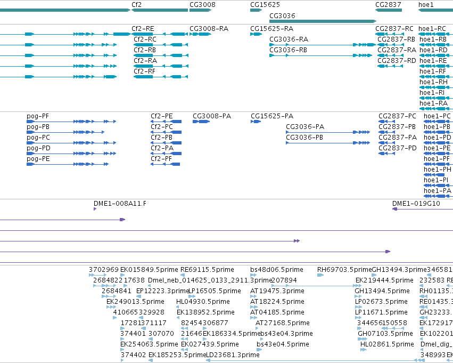Viewport: 453px width, 363px height.
Task: Select EST RH69703.5prime
Action: pyautogui.click(x=320, y=275)
